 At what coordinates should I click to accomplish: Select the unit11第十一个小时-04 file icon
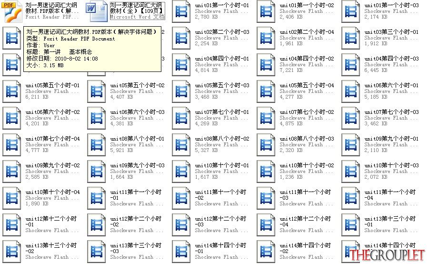click(351, 198)
